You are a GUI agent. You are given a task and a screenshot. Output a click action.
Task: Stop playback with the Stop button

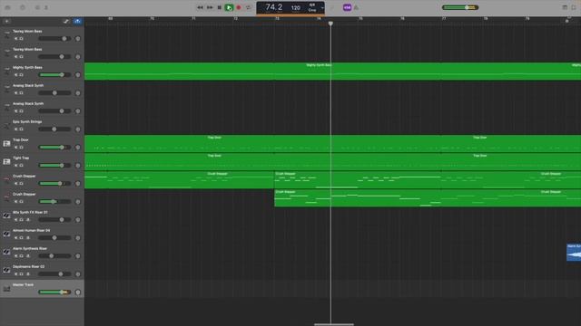[x=220, y=7]
